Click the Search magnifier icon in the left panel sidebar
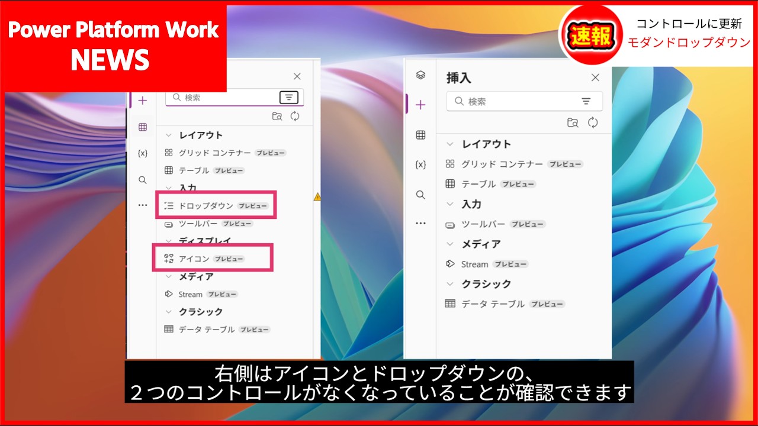 point(142,180)
